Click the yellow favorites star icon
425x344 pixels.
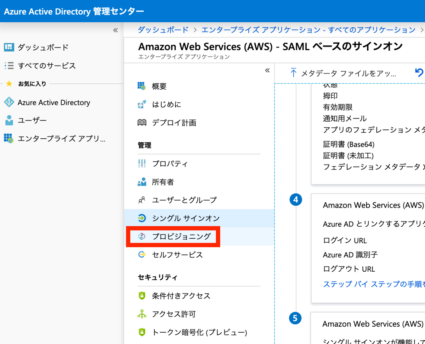coord(9,84)
